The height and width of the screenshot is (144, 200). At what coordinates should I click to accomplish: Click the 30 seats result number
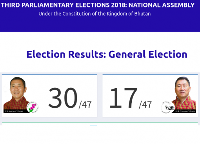point(63,98)
